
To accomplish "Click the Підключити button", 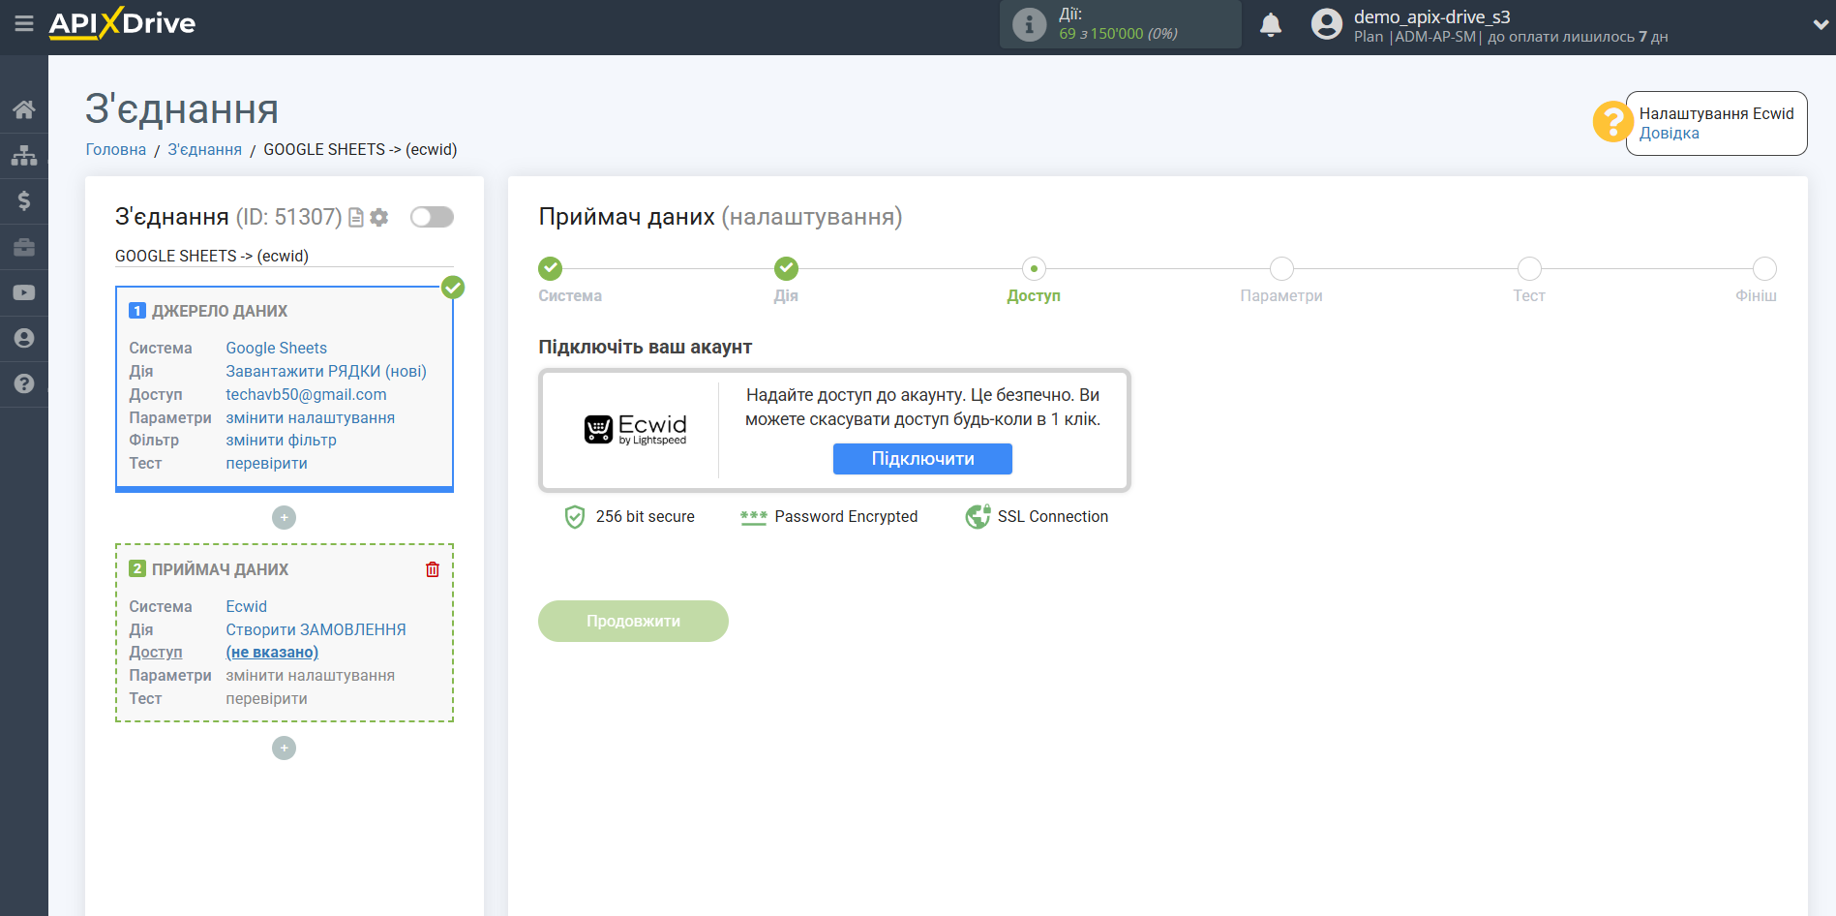I will point(922,459).
